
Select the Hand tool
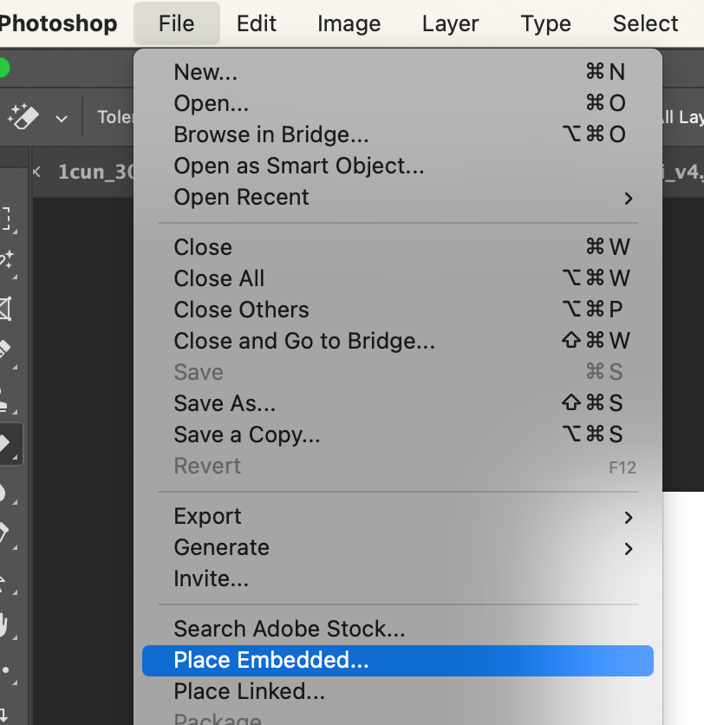(x=6, y=624)
